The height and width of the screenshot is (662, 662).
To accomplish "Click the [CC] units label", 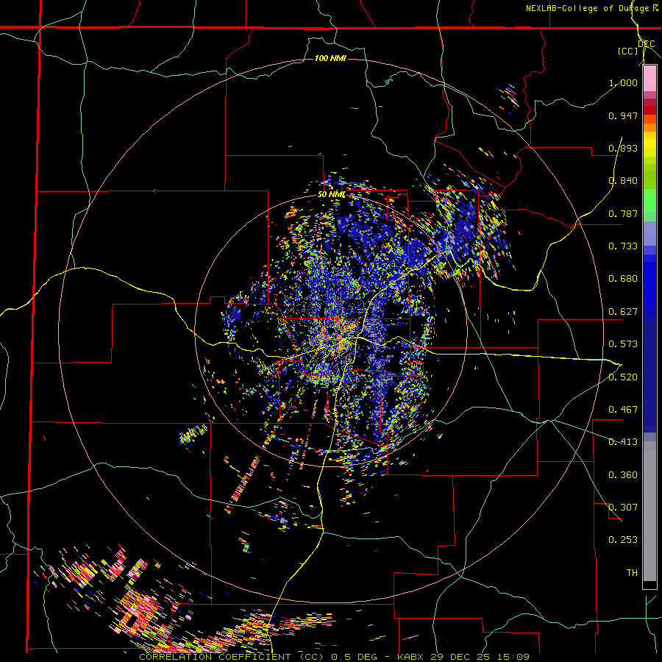I will pyautogui.click(x=628, y=51).
